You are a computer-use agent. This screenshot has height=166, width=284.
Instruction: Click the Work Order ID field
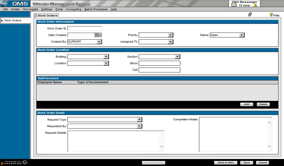click(x=85, y=28)
